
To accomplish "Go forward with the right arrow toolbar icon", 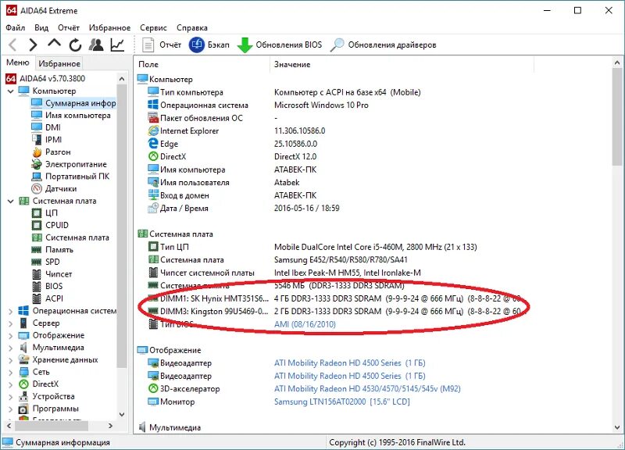I will point(33,45).
